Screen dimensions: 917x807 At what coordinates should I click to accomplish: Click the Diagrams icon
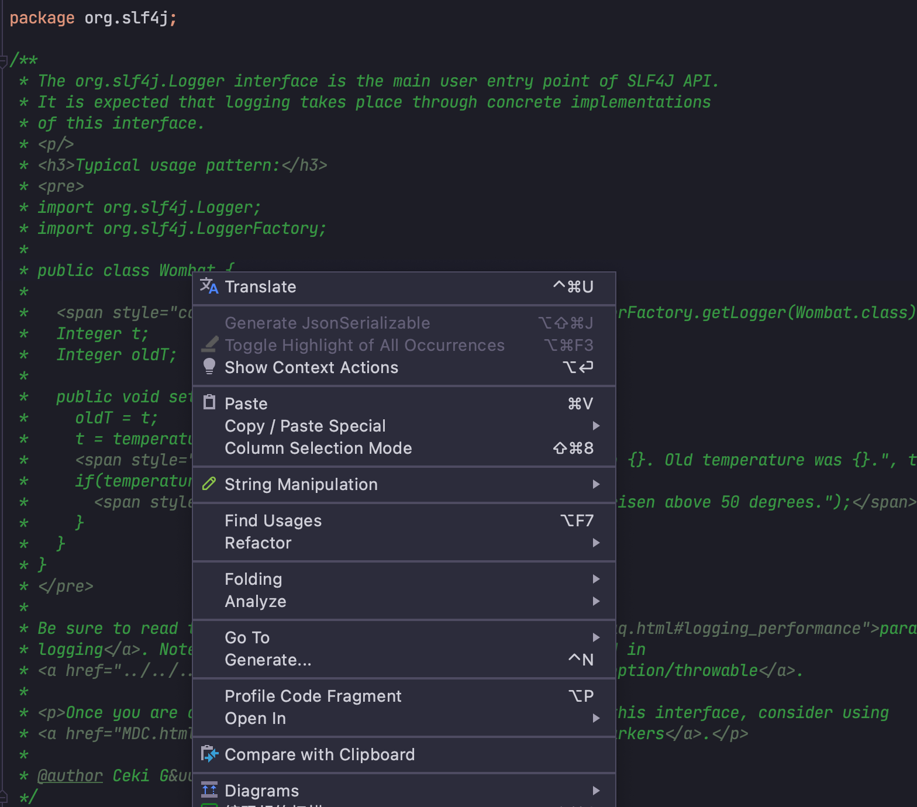209,790
